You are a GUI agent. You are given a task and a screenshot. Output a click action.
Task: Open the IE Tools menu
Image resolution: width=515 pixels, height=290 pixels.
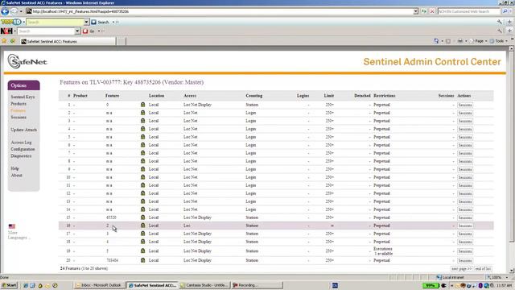pos(499,41)
